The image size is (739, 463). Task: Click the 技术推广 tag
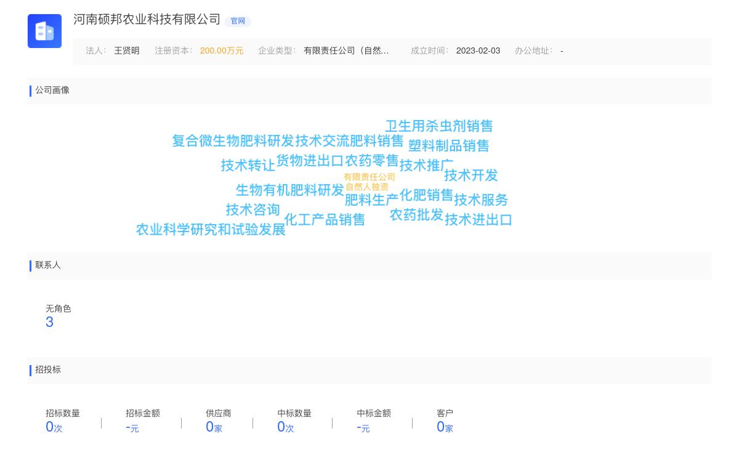(426, 166)
